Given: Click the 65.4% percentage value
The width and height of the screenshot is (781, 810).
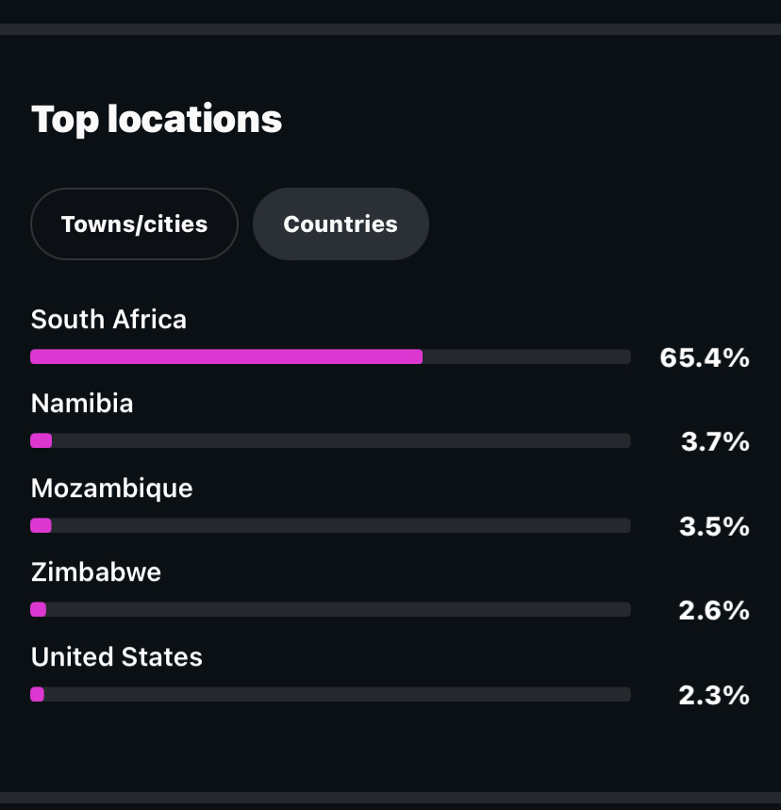Looking at the screenshot, I should pos(705,357).
